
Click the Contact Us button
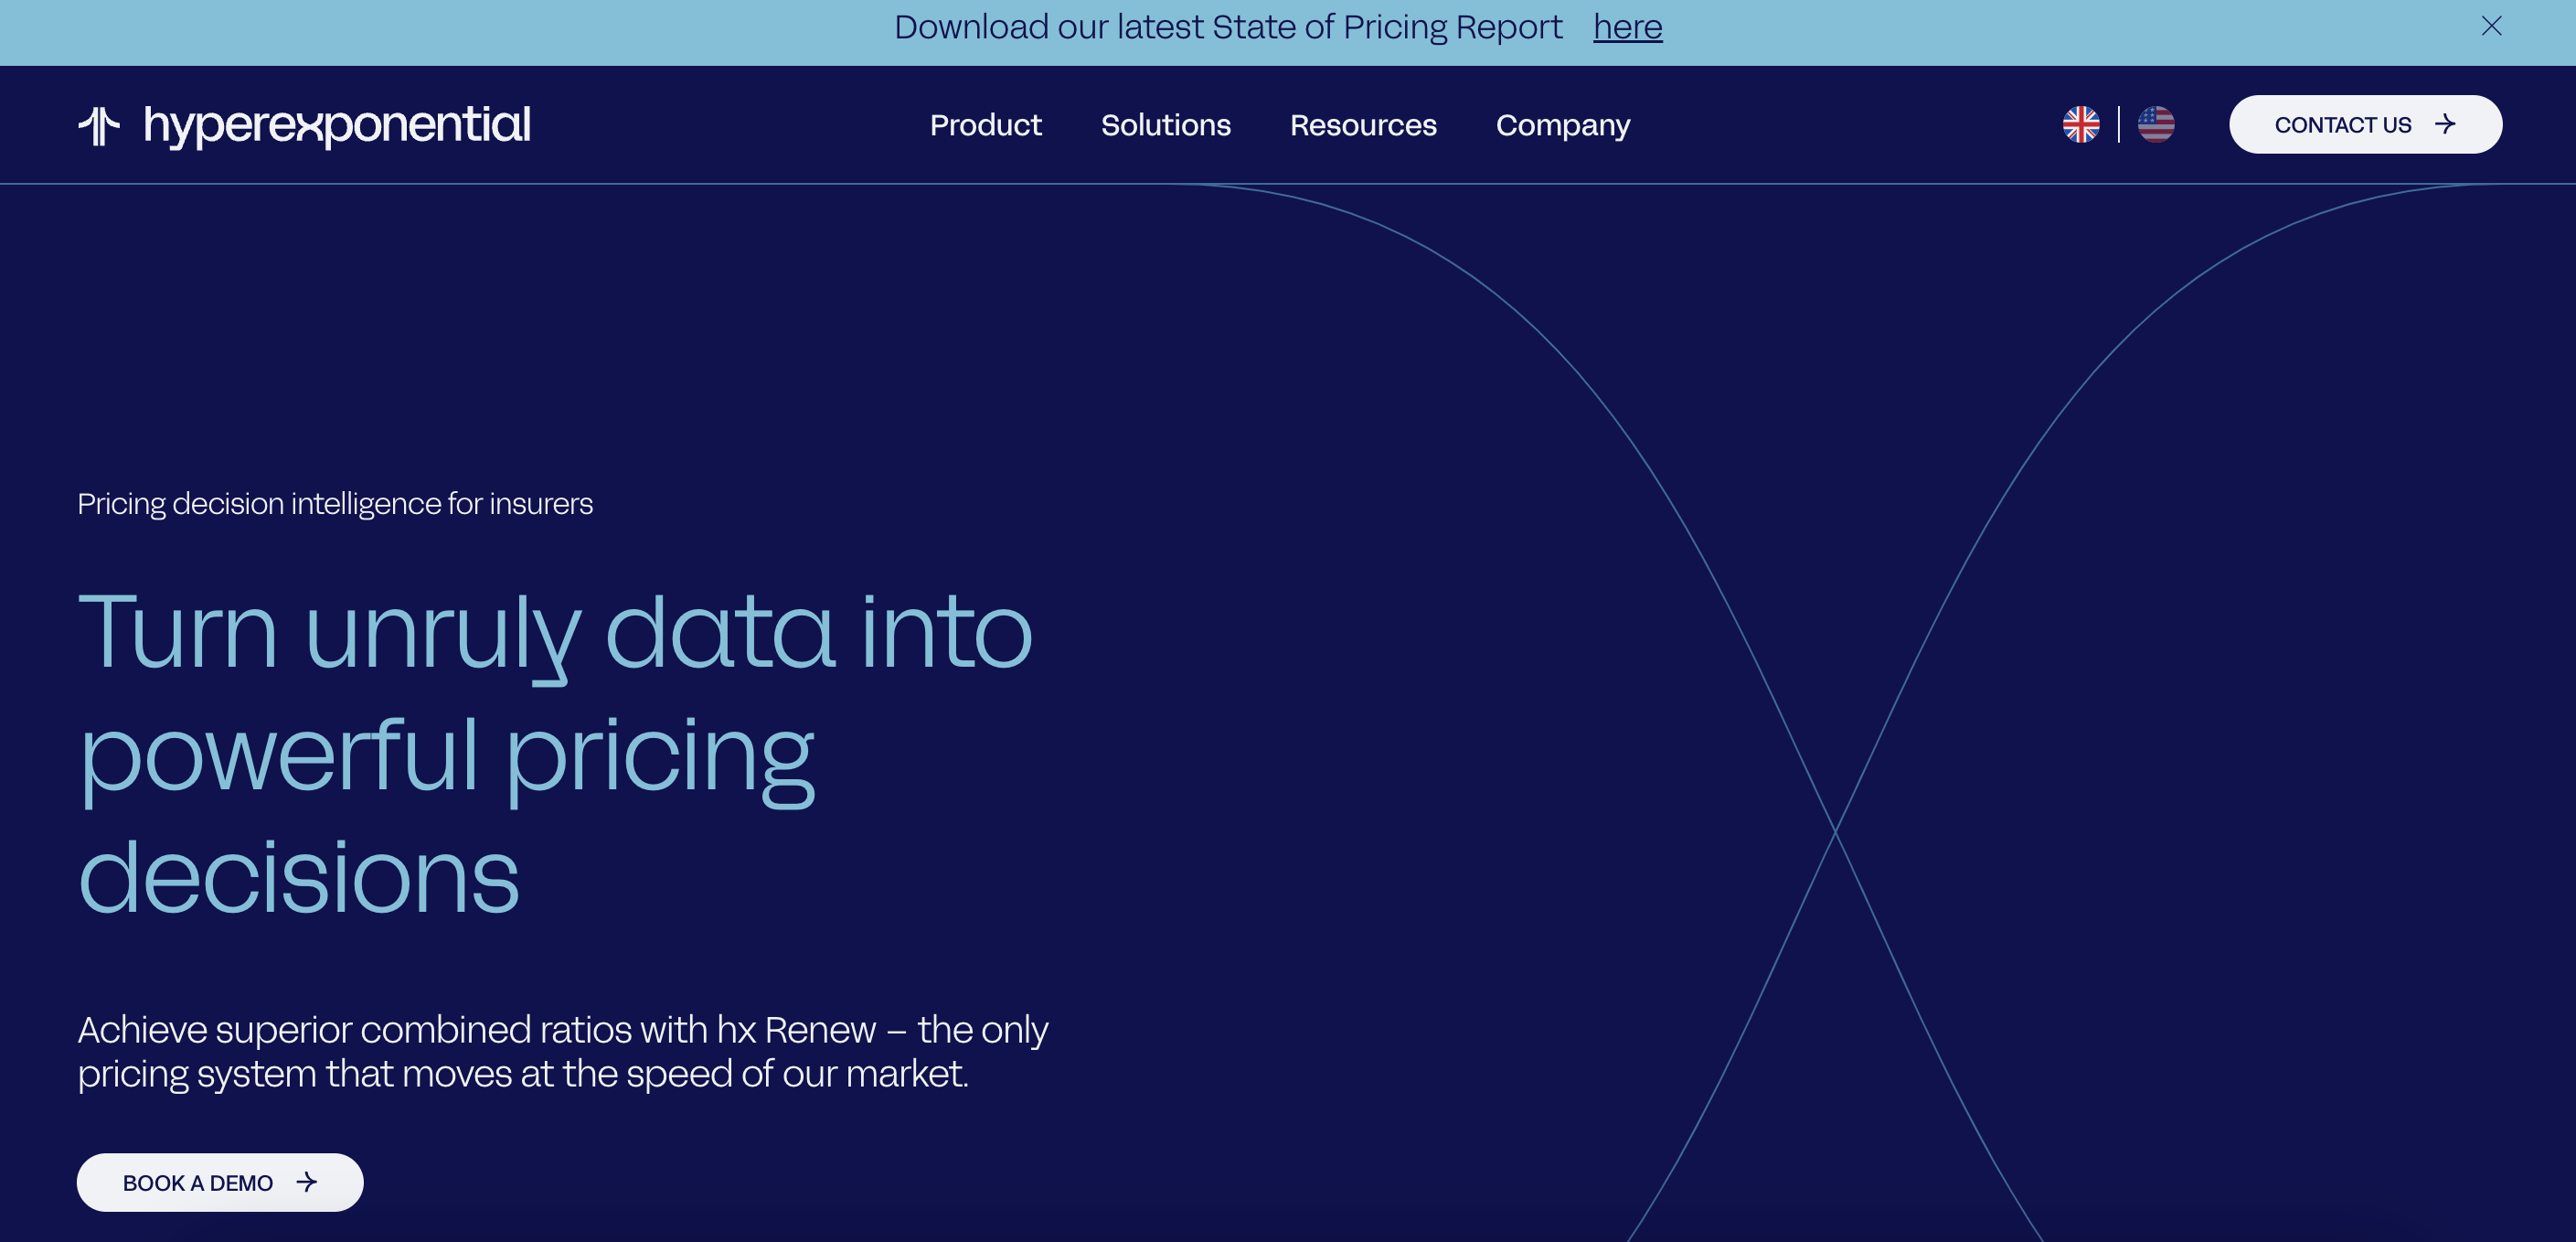pyautogui.click(x=2365, y=124)
